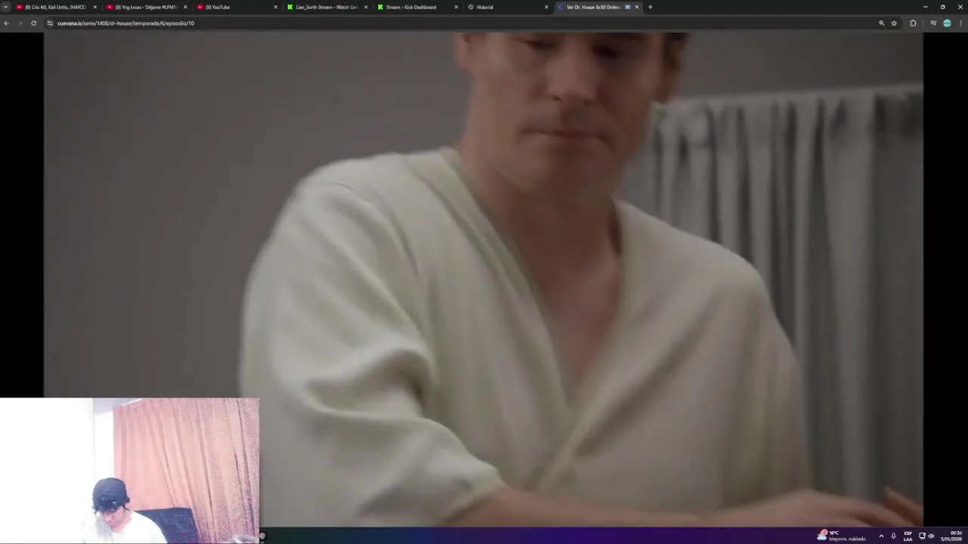
Task: Open the tab search dropdown arrow
Action: 5,7
